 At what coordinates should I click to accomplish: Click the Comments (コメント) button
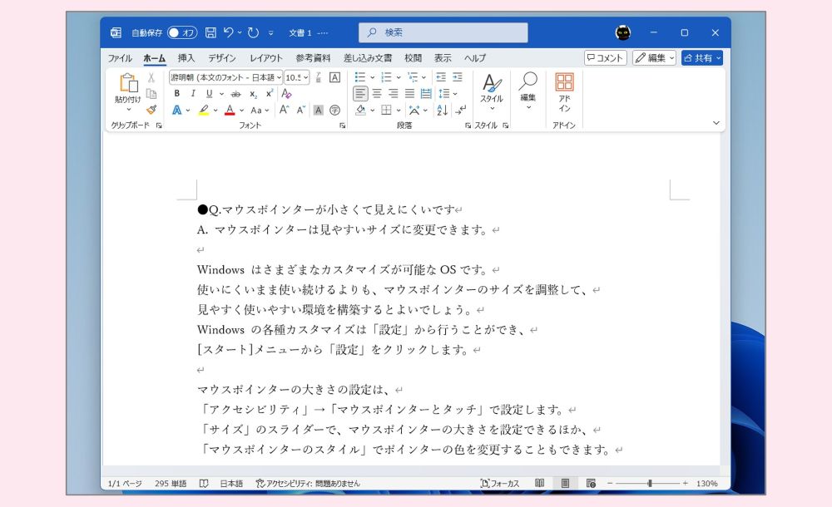coord(606,58)
